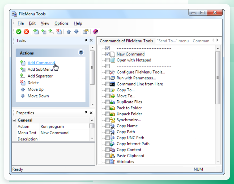Click the Move Up action link
The height and width of the screenshot is (184, 234).
tap(36, 89)
